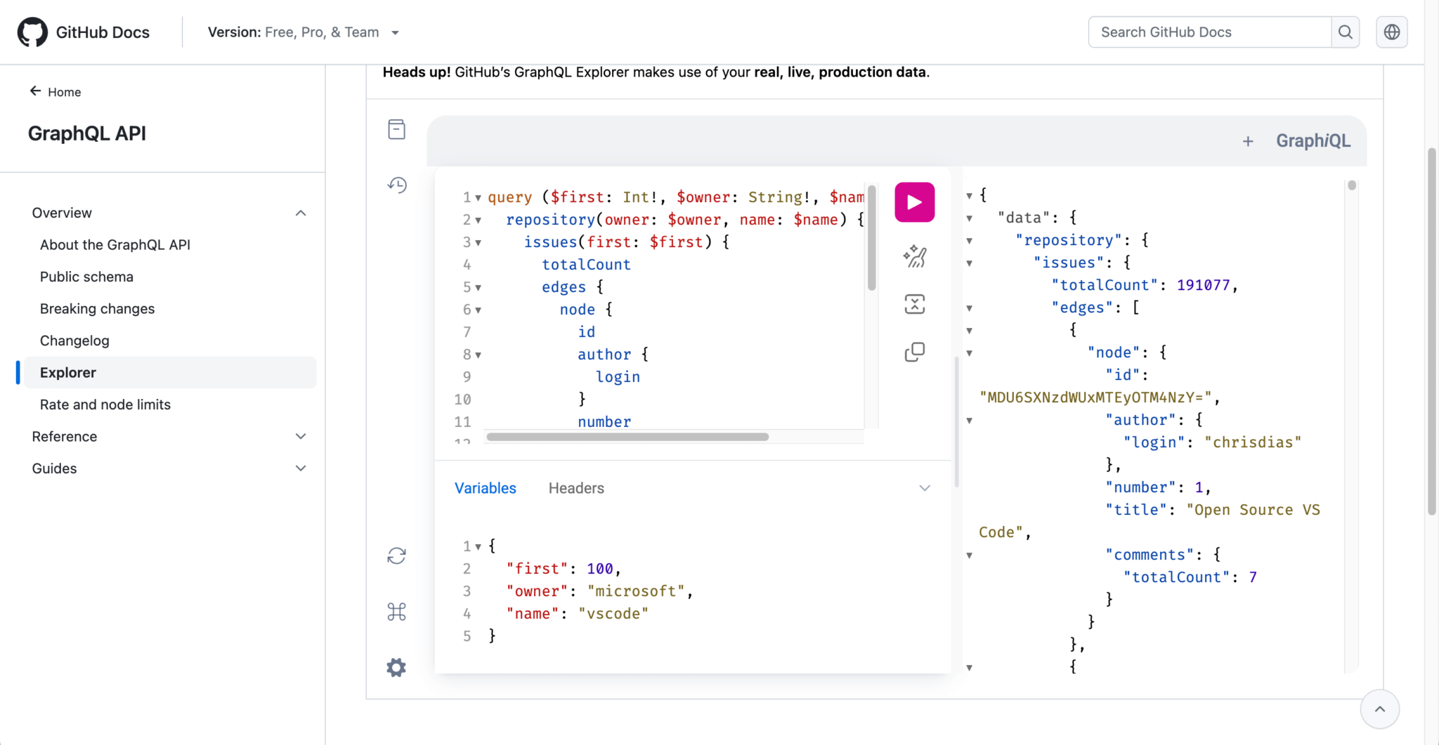Go back via the Home arrow link
The width and height of the screenshot is (1439, 745).
tap(56, 92)
